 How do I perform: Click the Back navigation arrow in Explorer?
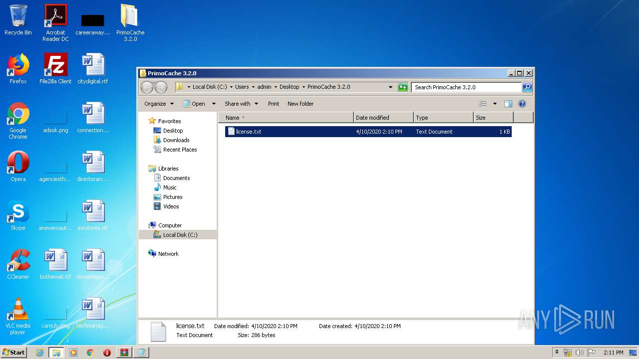147,87
